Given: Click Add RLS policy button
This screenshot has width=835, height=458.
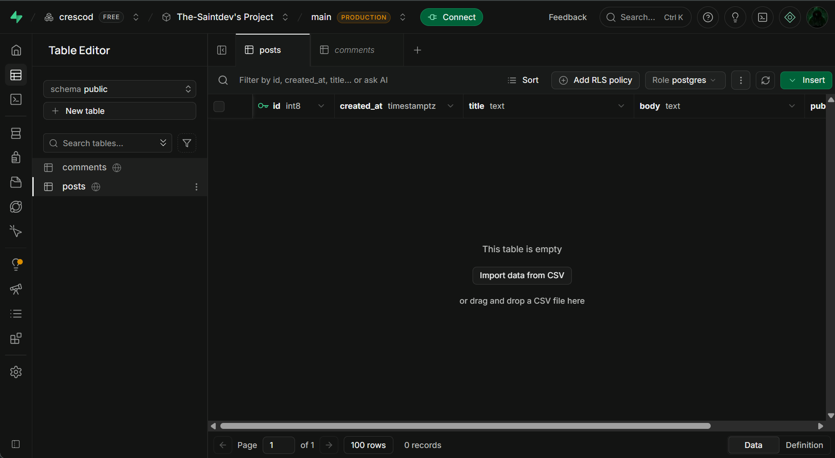Looking at the screenshot, I should tap(596, 80).
